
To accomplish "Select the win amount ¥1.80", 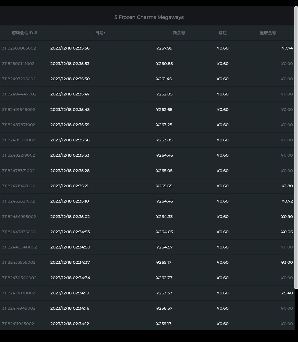I will (x=287, y=186).
